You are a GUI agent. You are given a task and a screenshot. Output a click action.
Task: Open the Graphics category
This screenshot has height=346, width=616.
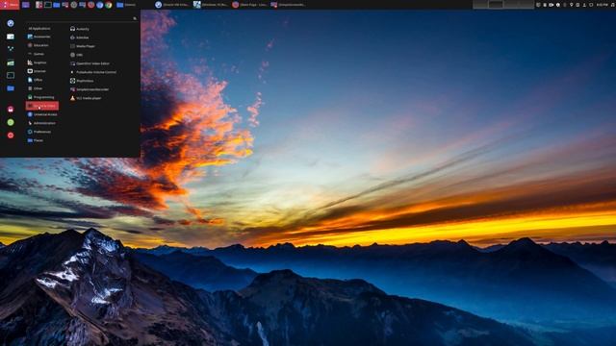coord(37,62)
